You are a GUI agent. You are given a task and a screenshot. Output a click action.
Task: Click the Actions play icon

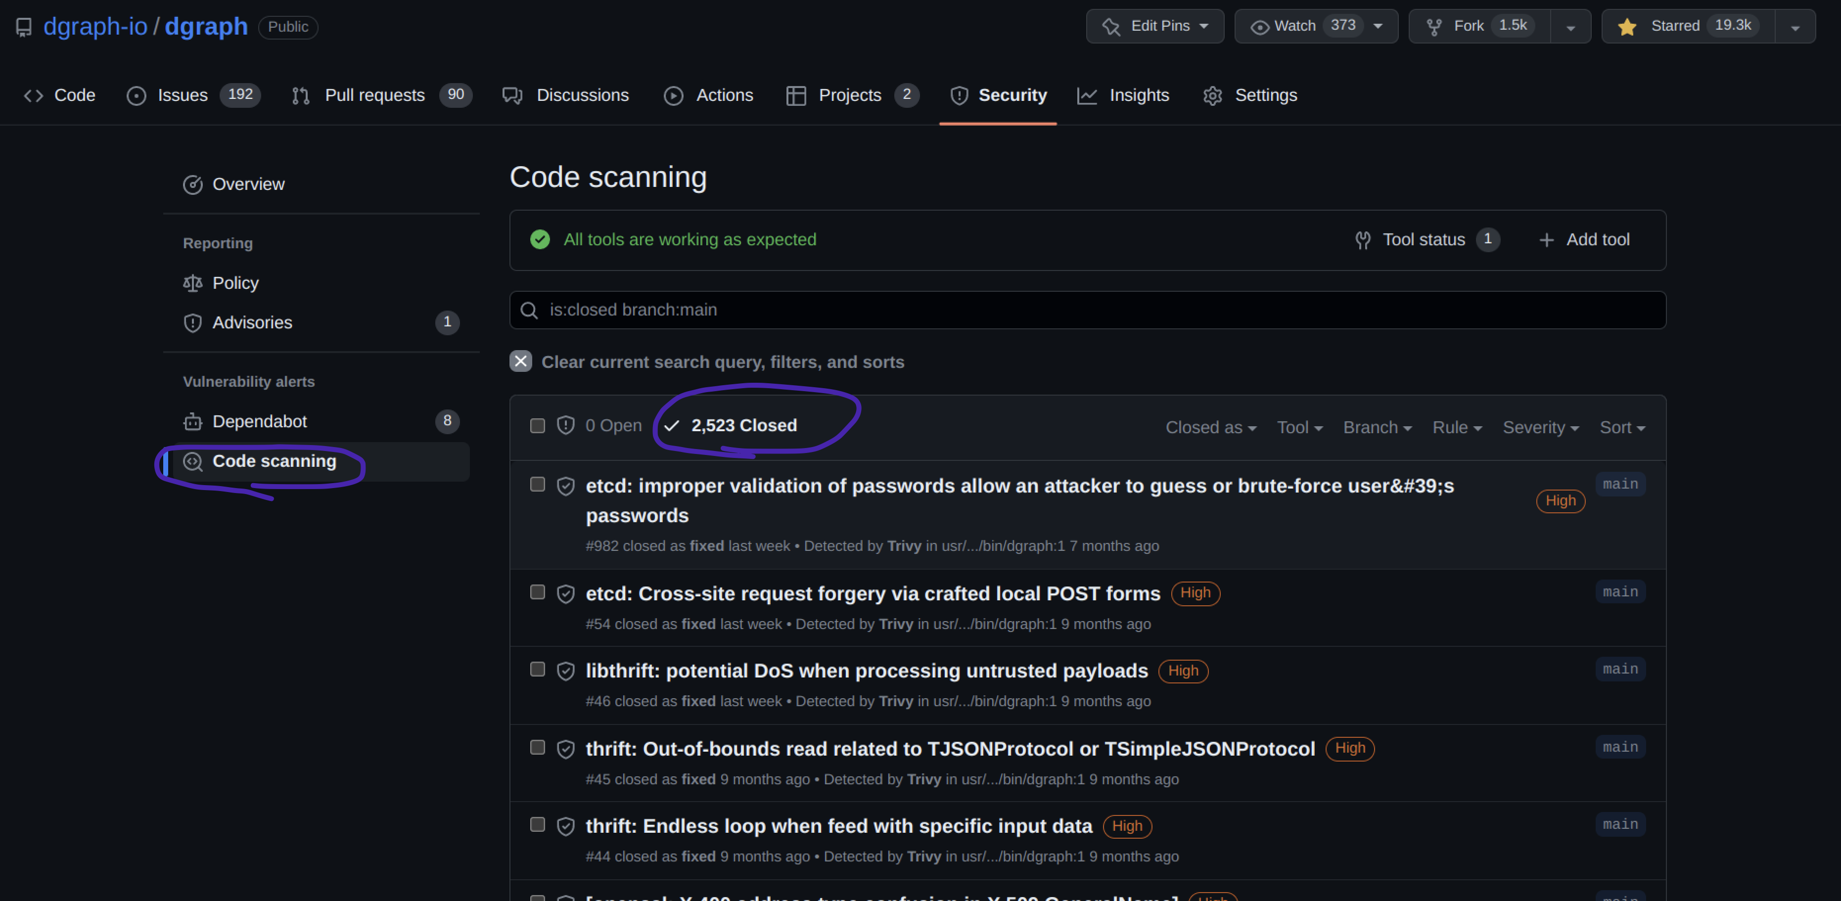[673, 96]
